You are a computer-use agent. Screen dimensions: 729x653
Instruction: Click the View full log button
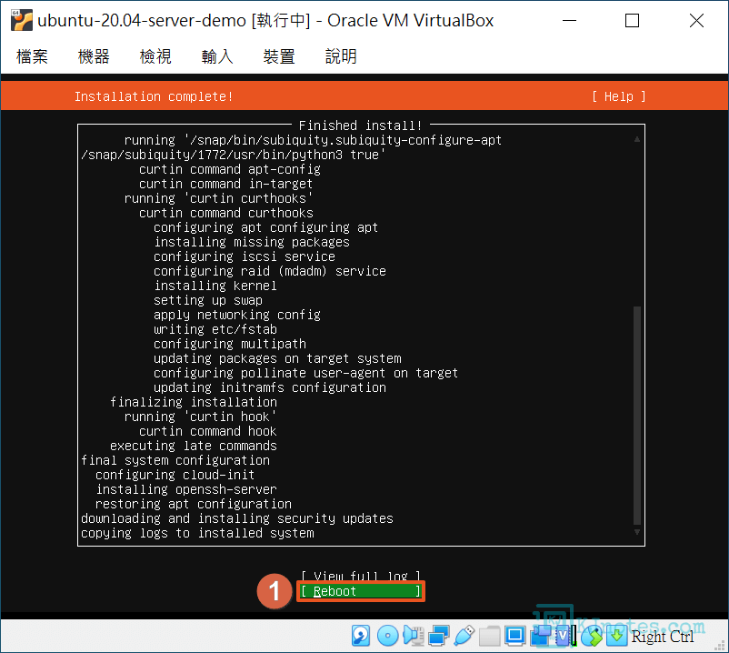361,577
